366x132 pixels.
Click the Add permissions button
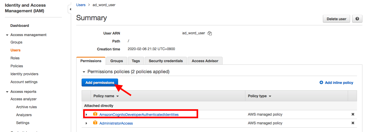point(100,83)
